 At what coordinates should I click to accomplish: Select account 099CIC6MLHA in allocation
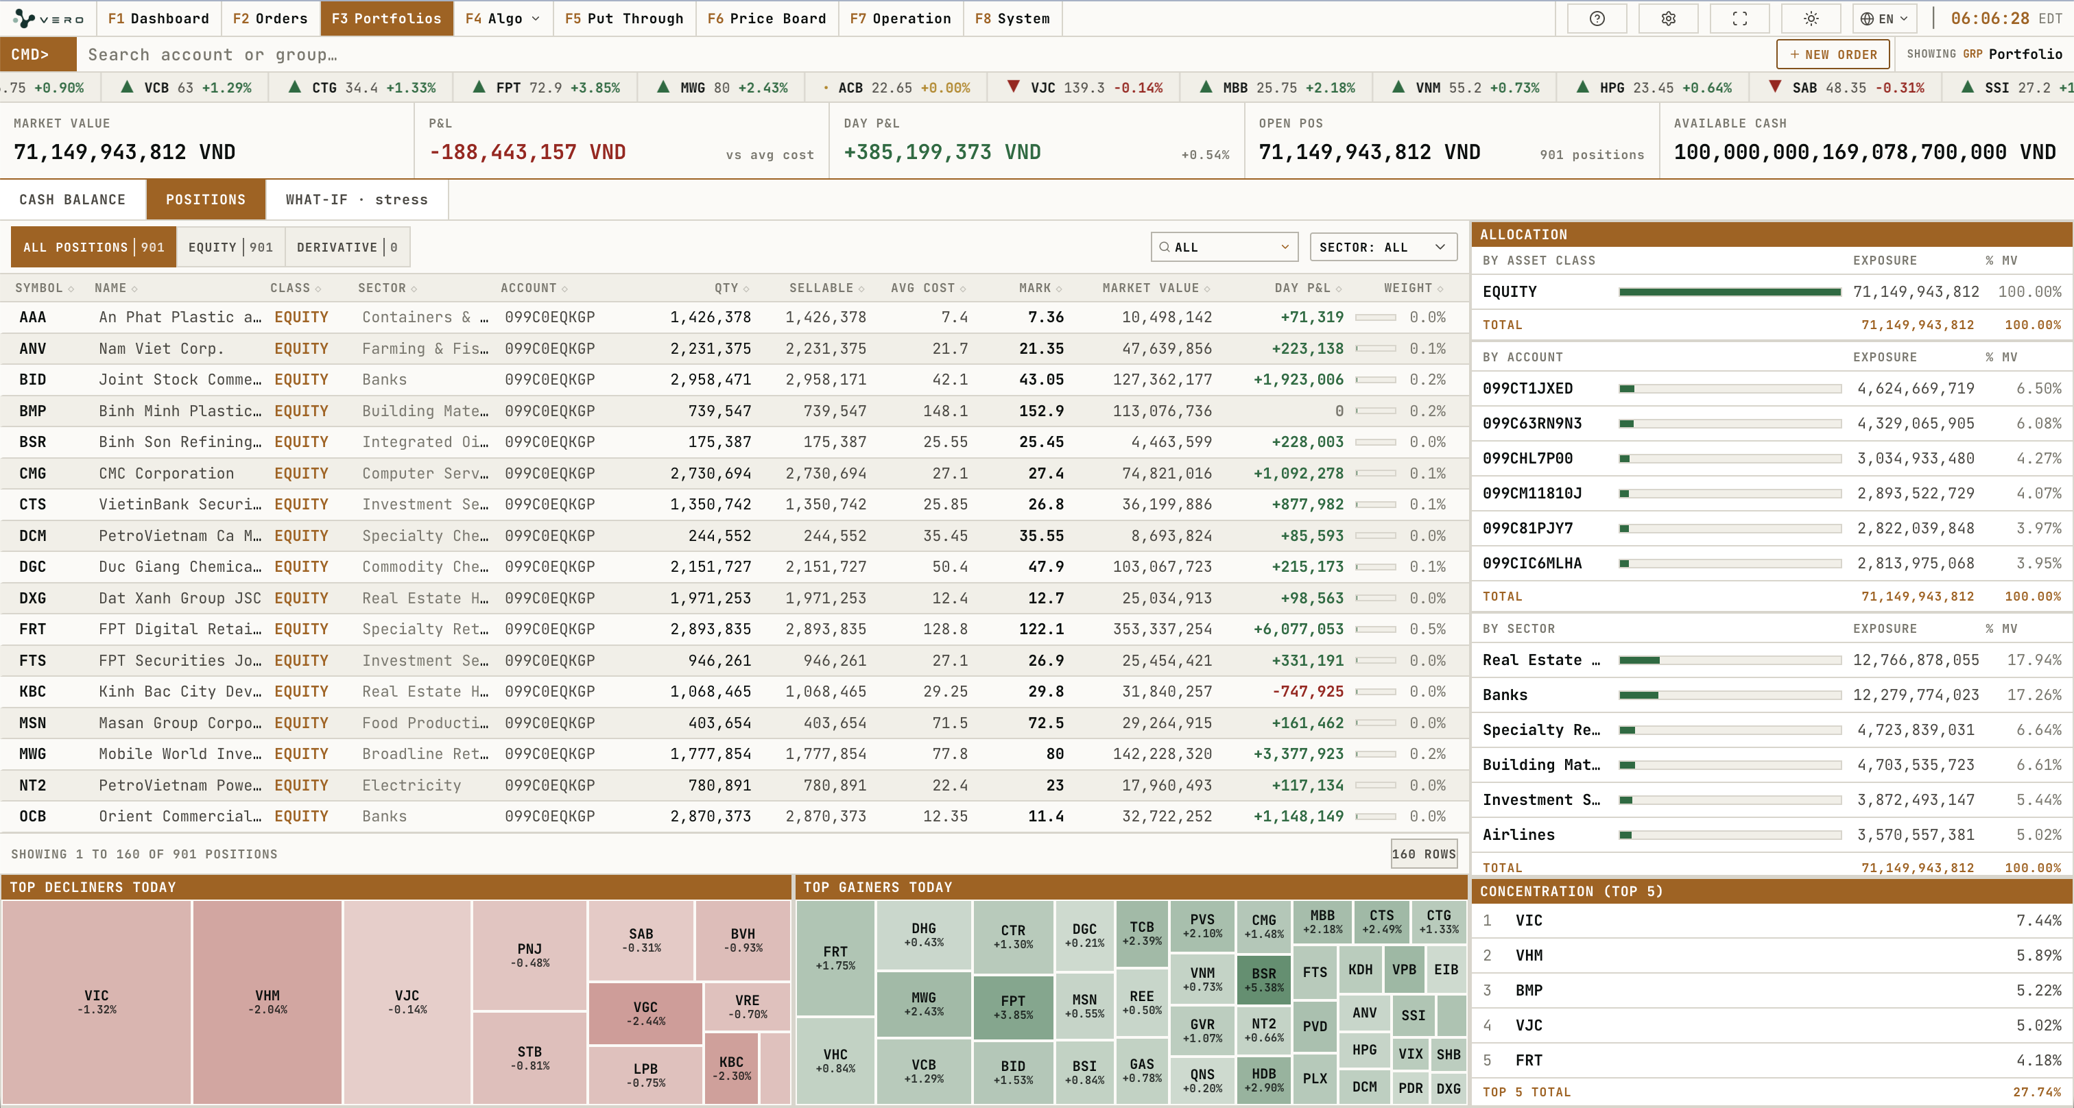tap(1772, 563)
